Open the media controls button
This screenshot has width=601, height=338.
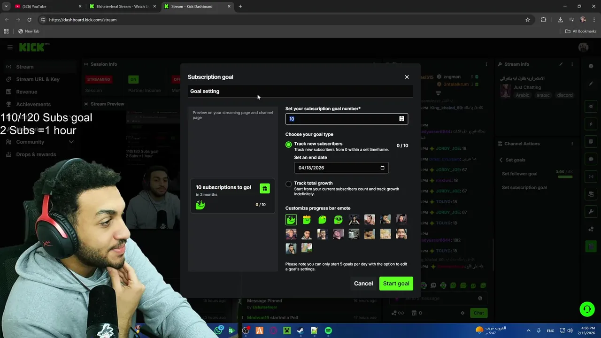(x=571, y=20)
